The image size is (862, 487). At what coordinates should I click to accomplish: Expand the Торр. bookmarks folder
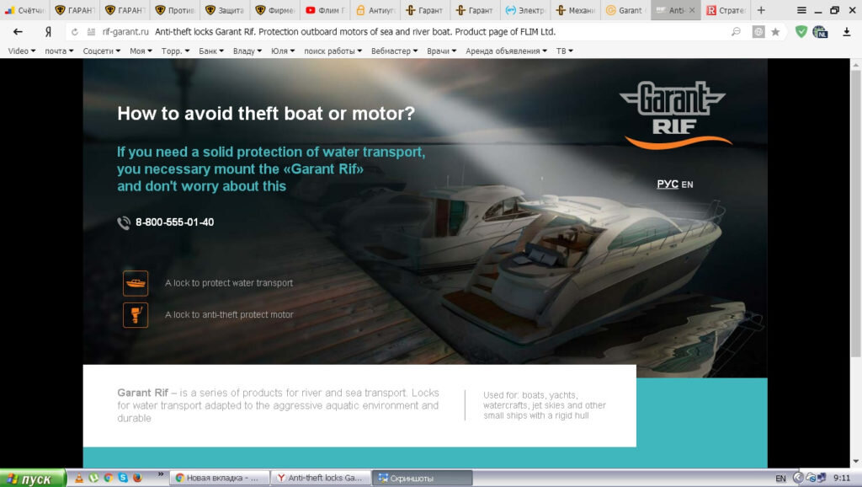coord(175,51)
